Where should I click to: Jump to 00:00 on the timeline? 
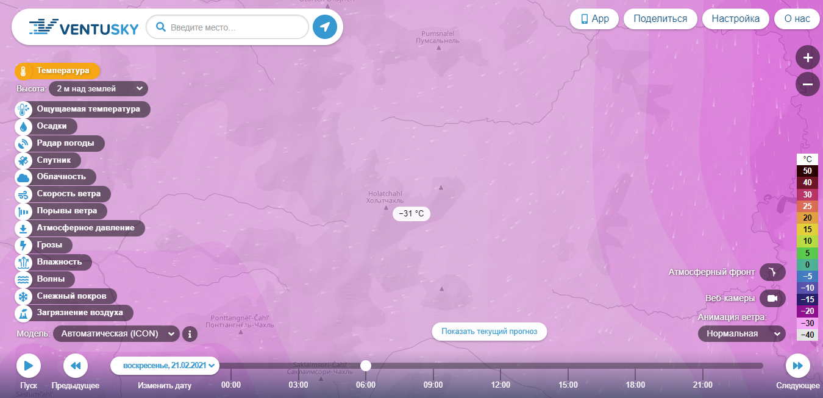point(231,385)
